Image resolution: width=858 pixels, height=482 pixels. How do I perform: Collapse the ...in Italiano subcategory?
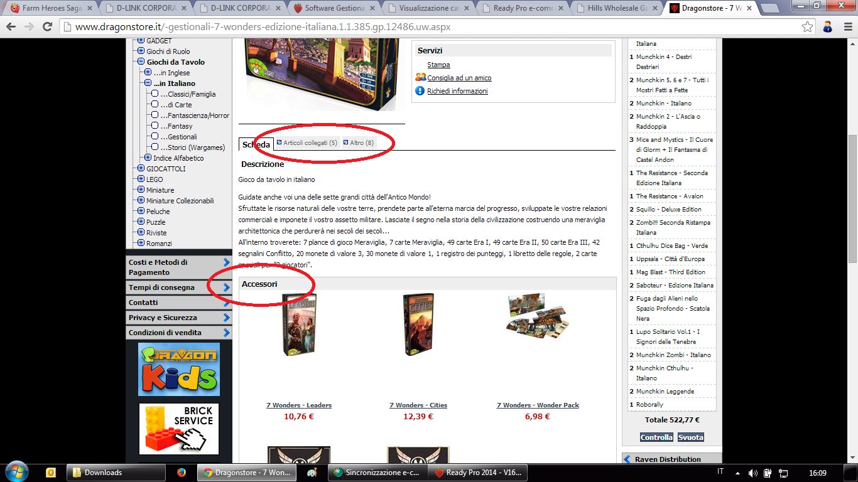(148, 83)
